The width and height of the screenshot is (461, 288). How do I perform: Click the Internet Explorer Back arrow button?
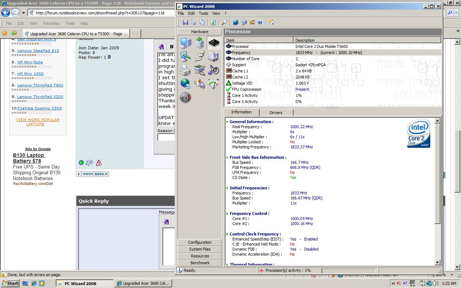5,13
